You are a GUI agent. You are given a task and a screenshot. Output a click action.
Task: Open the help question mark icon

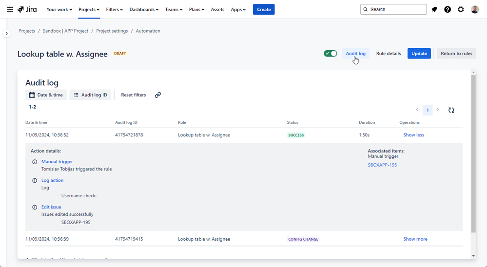(x=448, y=10)
